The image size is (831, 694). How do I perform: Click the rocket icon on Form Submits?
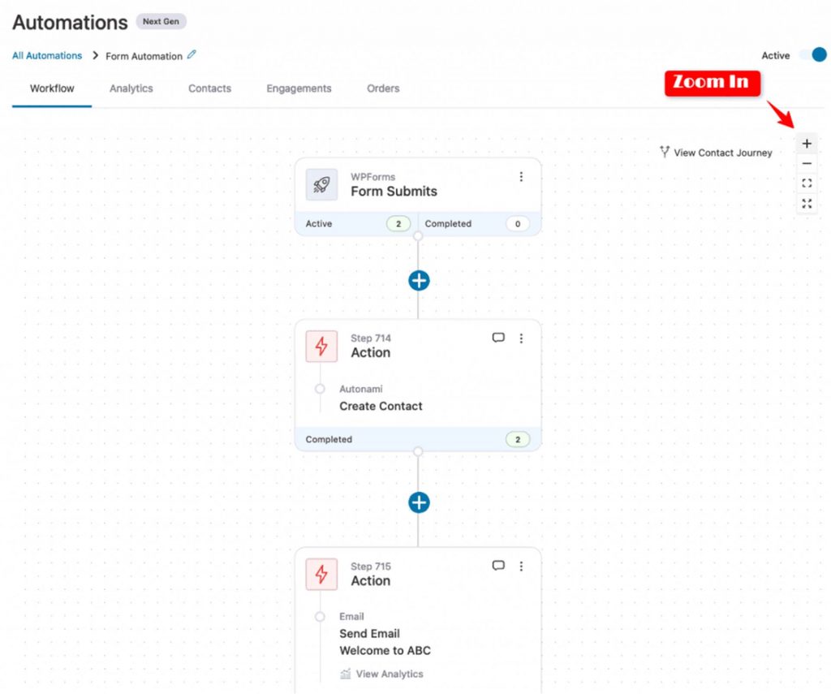pos(321,184)
